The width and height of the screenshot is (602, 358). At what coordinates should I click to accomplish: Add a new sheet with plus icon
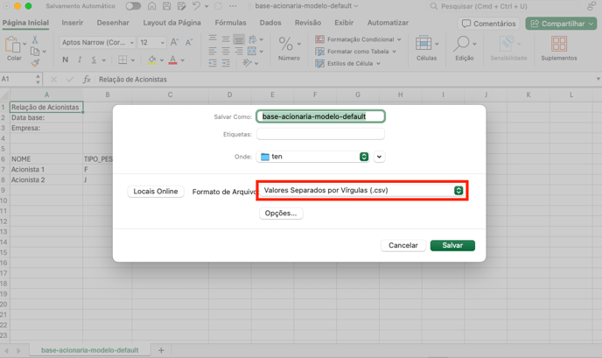(161, 350)
